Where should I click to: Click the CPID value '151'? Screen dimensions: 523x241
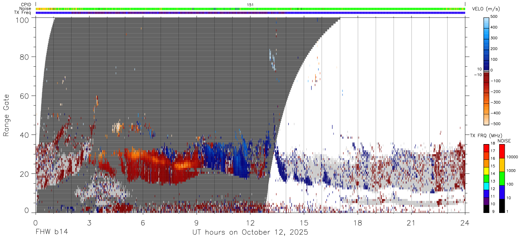(250, 5)
